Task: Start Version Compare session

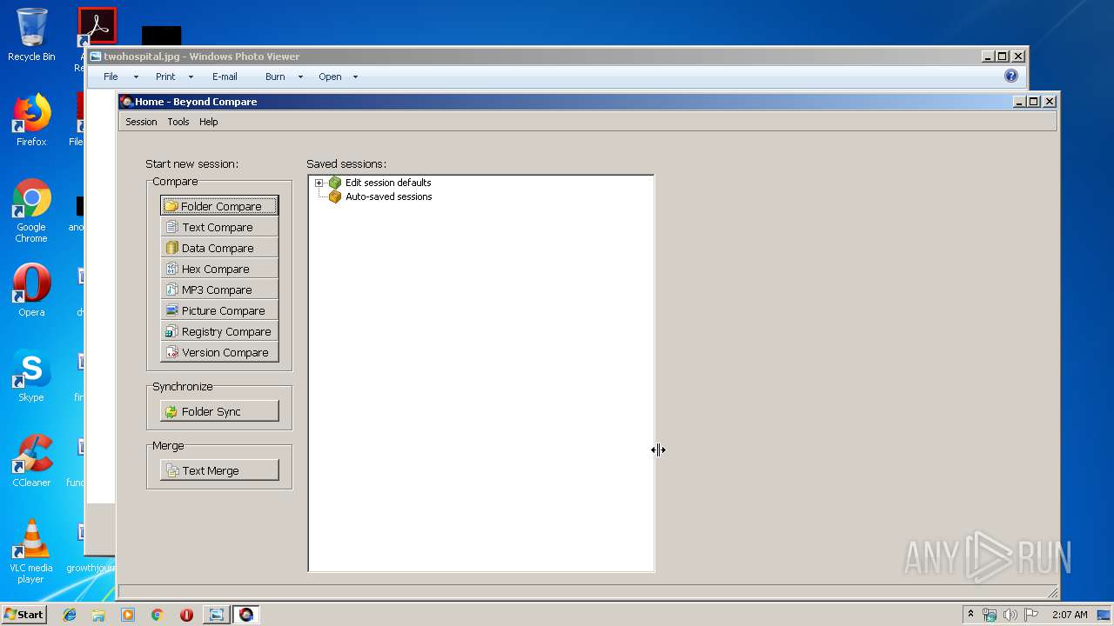Action: coord(219,352)
